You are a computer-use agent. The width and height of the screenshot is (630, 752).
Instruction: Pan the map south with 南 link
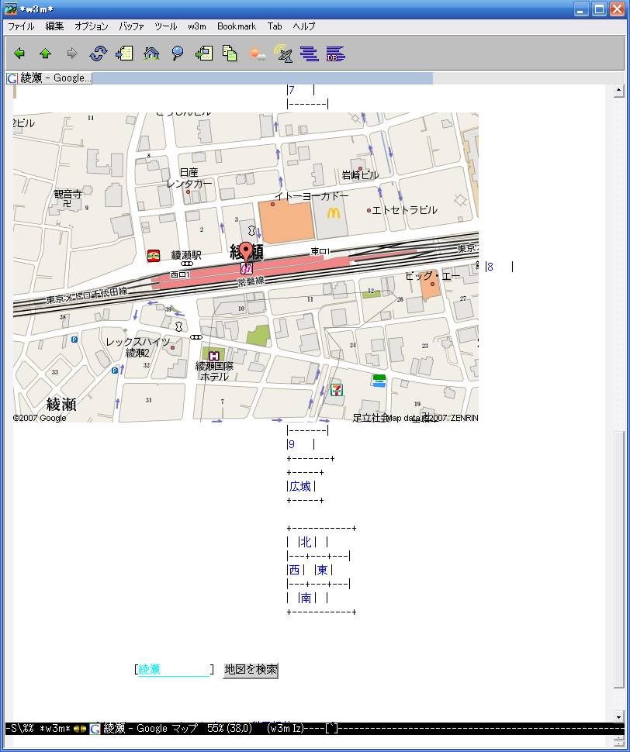306,598
